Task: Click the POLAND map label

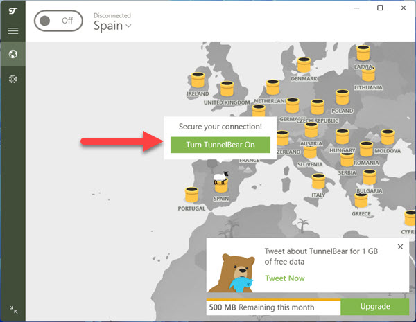Action: [x=343, y=111]
